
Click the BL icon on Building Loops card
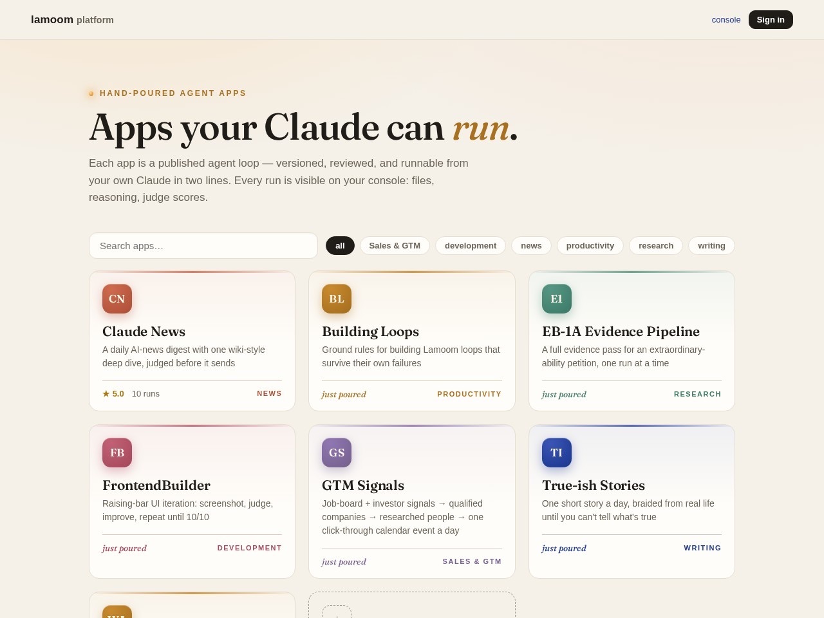click(x=337, y=299)
